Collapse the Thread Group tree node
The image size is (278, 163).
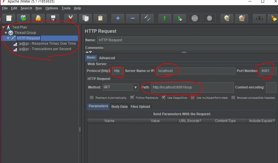tap(6, 33)
